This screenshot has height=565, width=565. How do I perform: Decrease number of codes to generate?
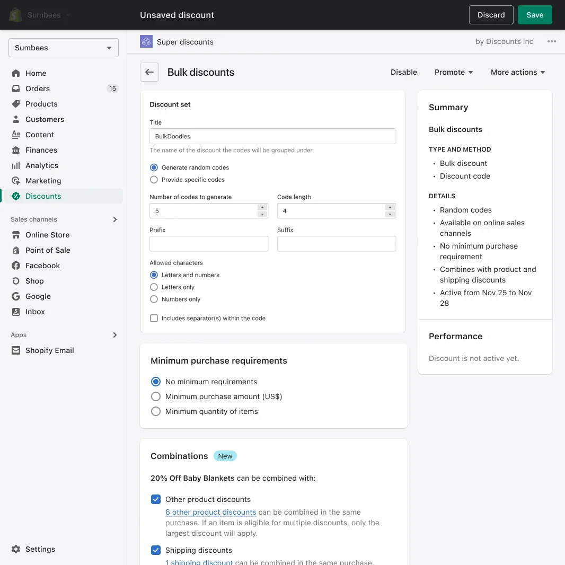point(262,215)
